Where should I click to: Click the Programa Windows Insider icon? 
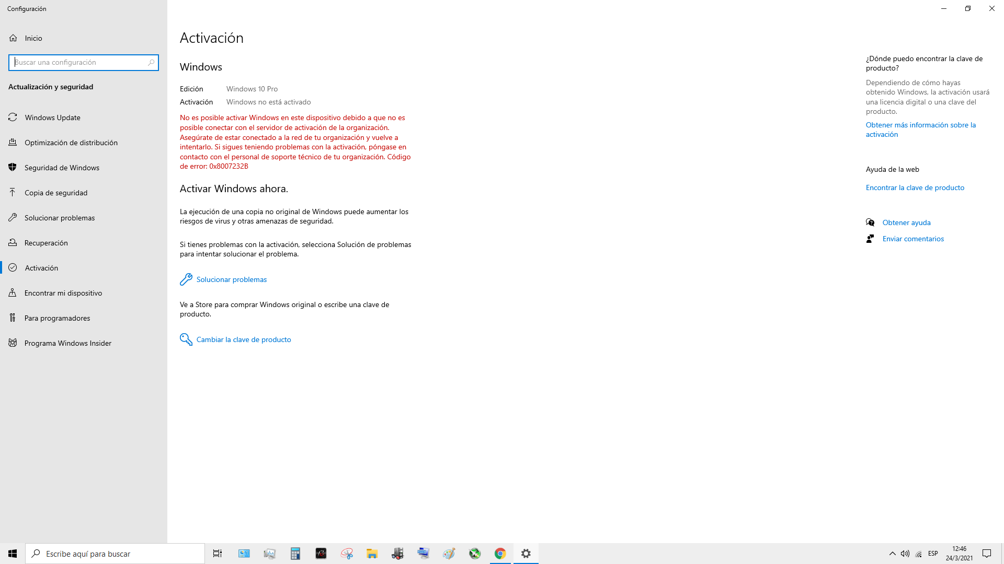click(13, 343)
